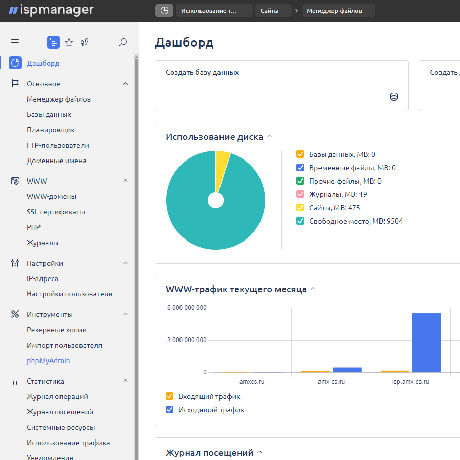Open Журнал посещений in the sidebar
Image resolution: width=460 pixels, height=460 pixels.
click(x=60, y=412)
